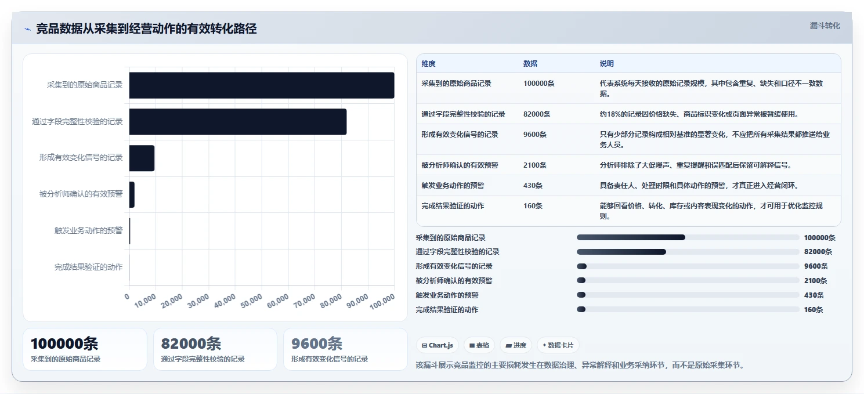Click chart y-axis label 完成结果验证的动作
Viewport: 864px width, 394px height.
[x=89, y=268]
